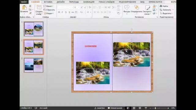Screen dimensions: 196x110
Task: Switch to Reading view icon
Action: 140,108
